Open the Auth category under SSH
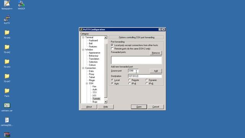 [95, 89]
